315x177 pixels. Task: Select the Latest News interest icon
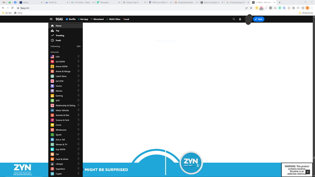coord(52,76)
